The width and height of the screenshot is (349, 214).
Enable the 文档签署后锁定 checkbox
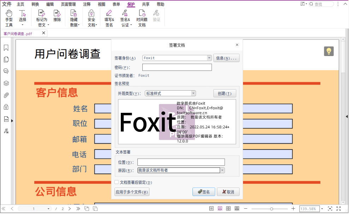coord(117,182)
